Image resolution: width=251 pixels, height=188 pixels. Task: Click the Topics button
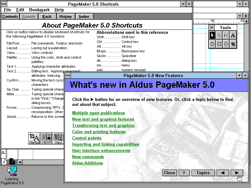[x=203, y=173]
